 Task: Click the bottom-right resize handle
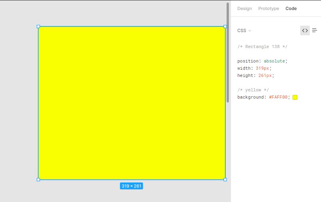point(225,180)
